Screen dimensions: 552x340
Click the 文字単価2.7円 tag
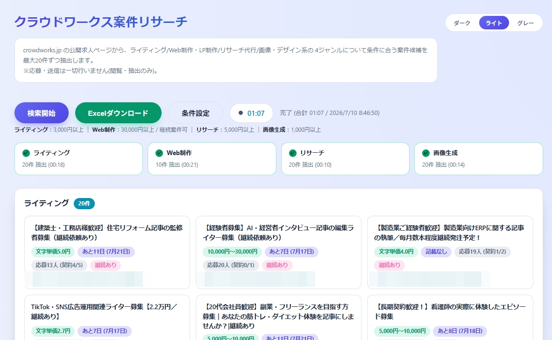click(53, 331)
